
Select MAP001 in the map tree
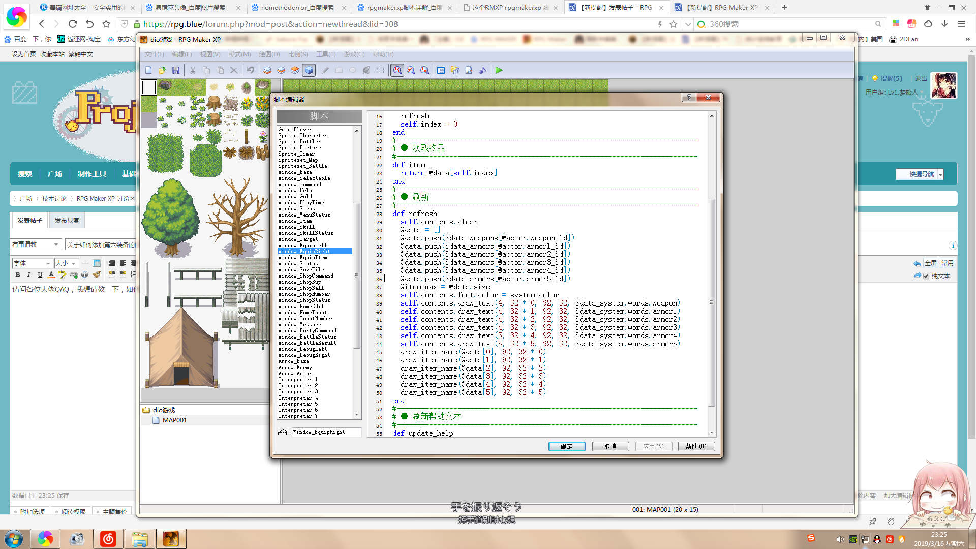point(174,420)
